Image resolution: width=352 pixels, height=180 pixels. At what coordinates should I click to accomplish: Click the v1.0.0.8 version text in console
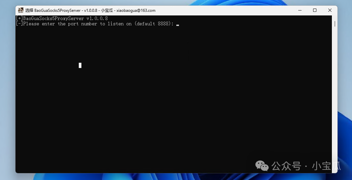pyautogui.click(x=97, y=18)
